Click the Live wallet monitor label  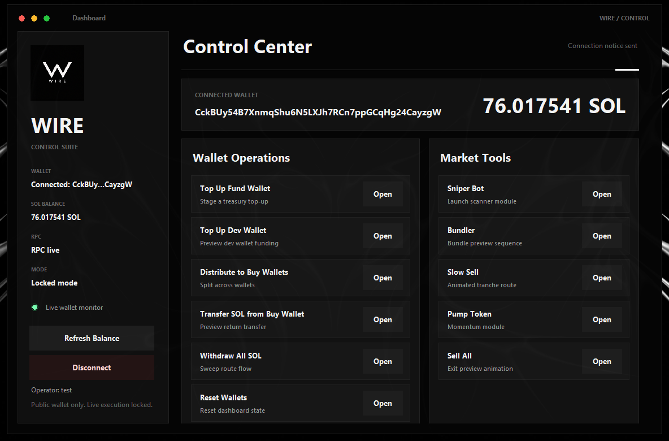(74, 308)
